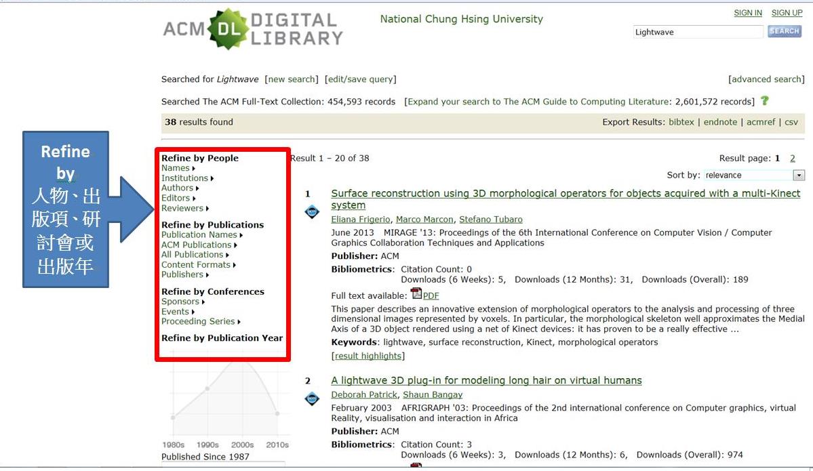Go to result page 2
The image size is (813, 471).
pos(792,159)
